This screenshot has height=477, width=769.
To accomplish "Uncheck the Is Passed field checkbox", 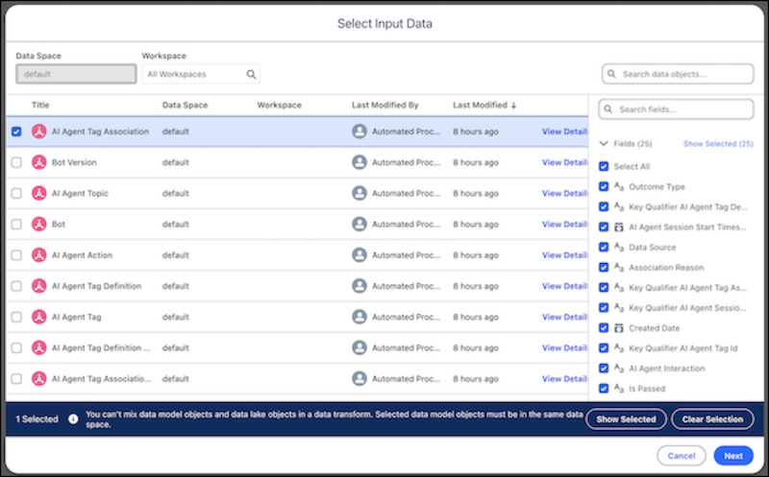I will tap(604, 389).
